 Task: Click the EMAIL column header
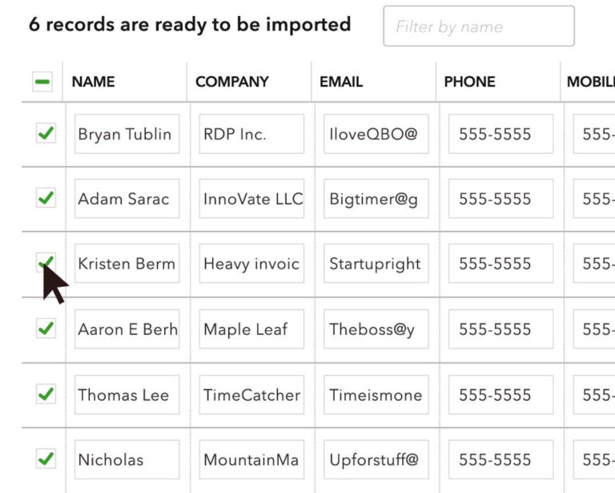coord(341,82)
